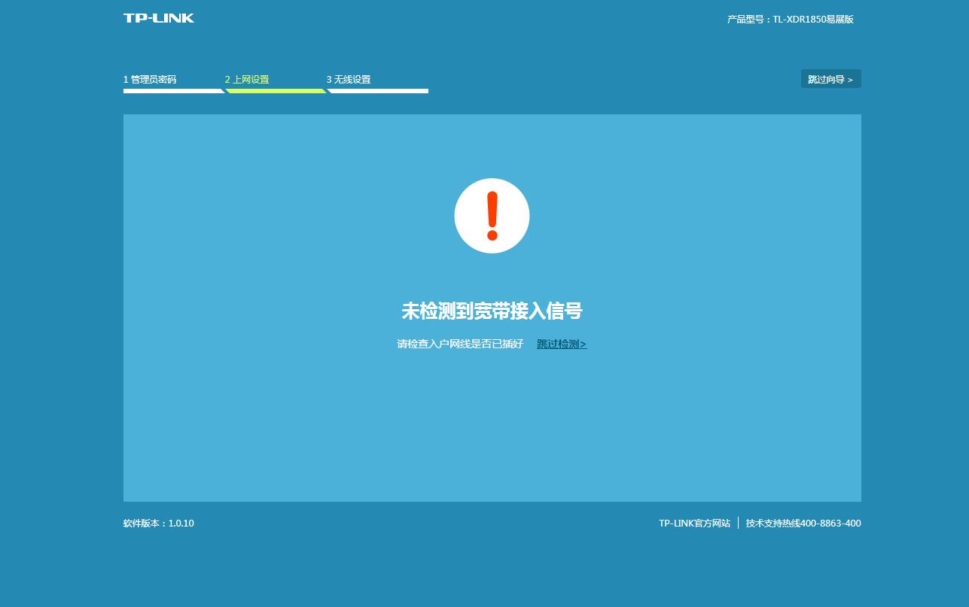This screenshot has height=607, width=969.
Task: Click the white progress bar under 管理员密码
Action: coord(173,90)
